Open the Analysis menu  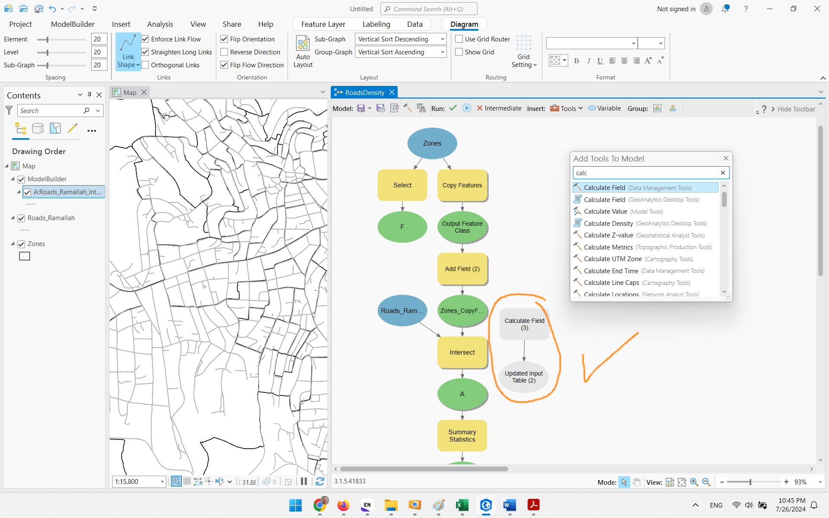tap(160, 24)
